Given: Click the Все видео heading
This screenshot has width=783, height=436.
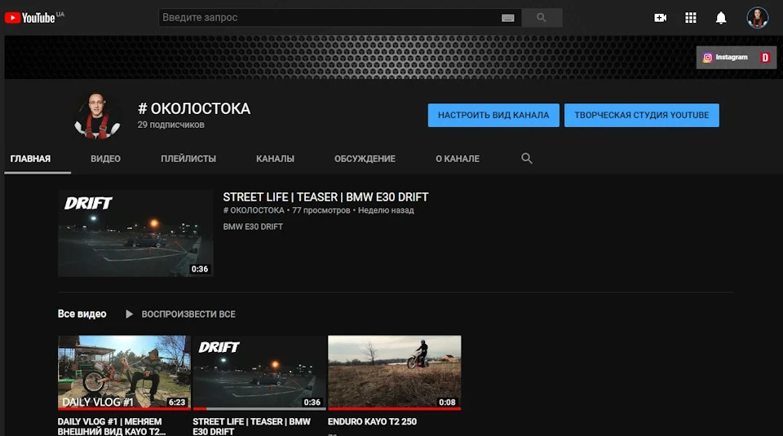Looking at the screenshot, I should [x=82, y=314].
